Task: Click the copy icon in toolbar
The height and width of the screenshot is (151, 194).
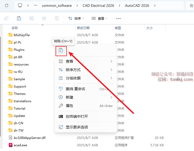Action: tap(6, 18)
